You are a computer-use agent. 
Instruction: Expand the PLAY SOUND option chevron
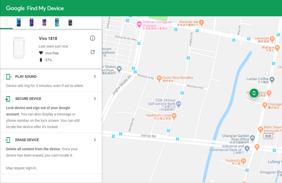click(95, 76)
